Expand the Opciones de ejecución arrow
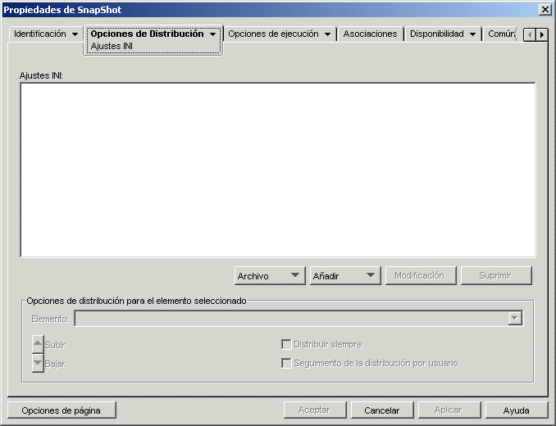 point(328,34)
